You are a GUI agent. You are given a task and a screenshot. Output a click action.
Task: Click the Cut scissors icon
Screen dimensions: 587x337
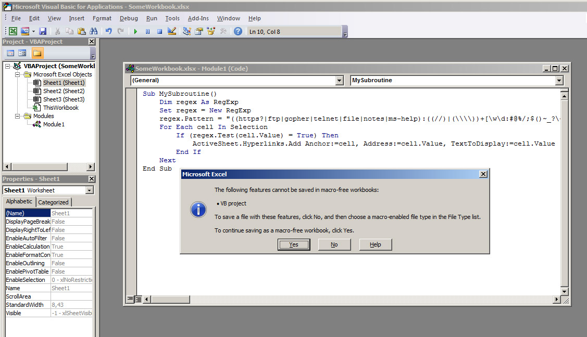(58, 31)
